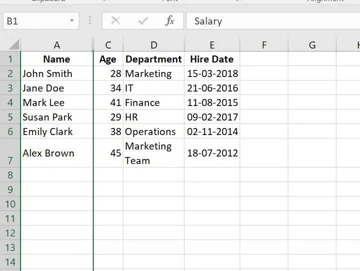This screenshot has height=271, width=360.
Task: Select row 1 header
Action: click(10, 59)
